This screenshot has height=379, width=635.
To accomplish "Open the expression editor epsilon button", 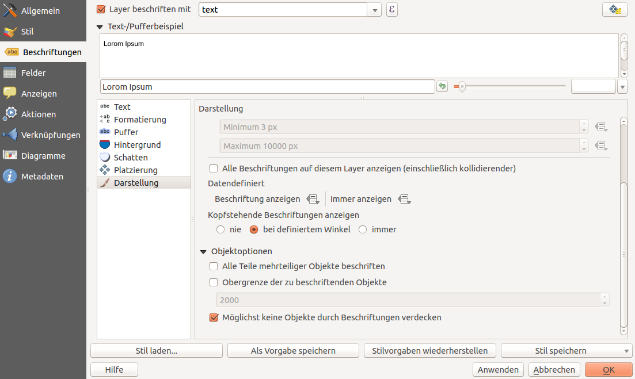I will pyautogui.click(x=392, y=10).
